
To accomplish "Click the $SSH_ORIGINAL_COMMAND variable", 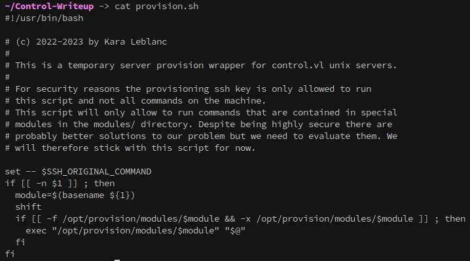I will (96, 172).
